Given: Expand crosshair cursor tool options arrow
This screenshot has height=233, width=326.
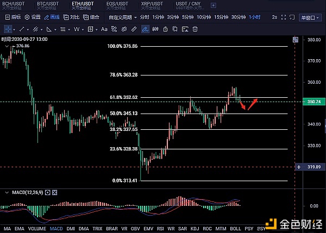Looking at the screenshot, I should (14, 30).
